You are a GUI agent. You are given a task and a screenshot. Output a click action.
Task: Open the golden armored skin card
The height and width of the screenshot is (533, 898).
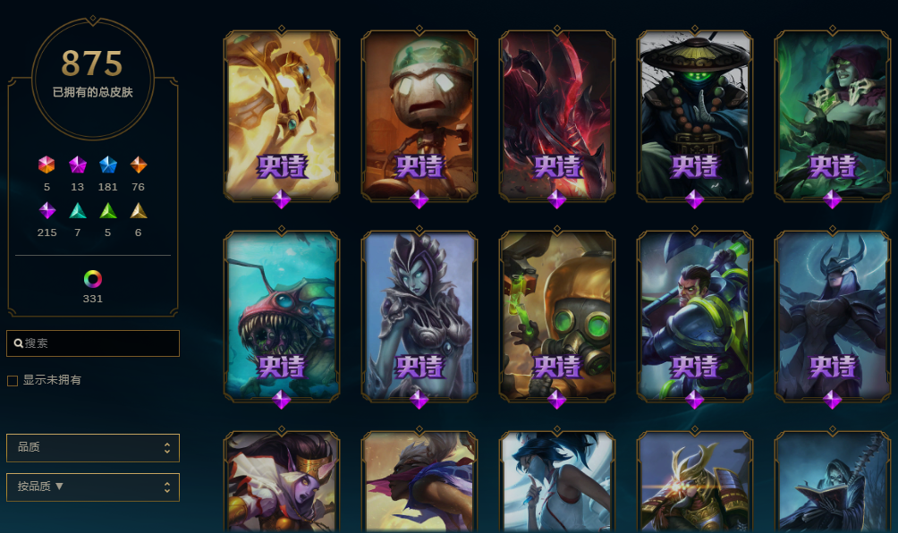(281, 116)
